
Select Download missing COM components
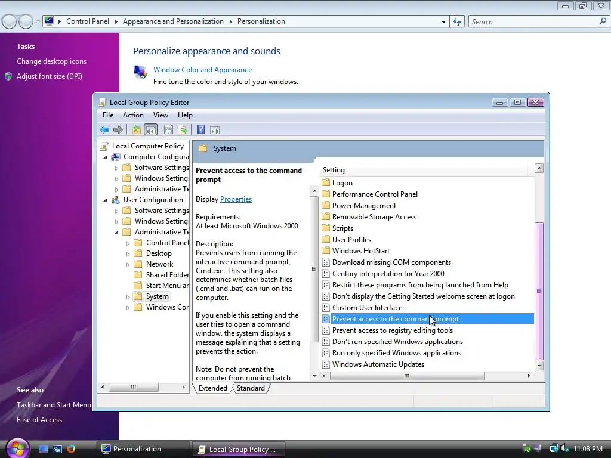tap(391, 262)
